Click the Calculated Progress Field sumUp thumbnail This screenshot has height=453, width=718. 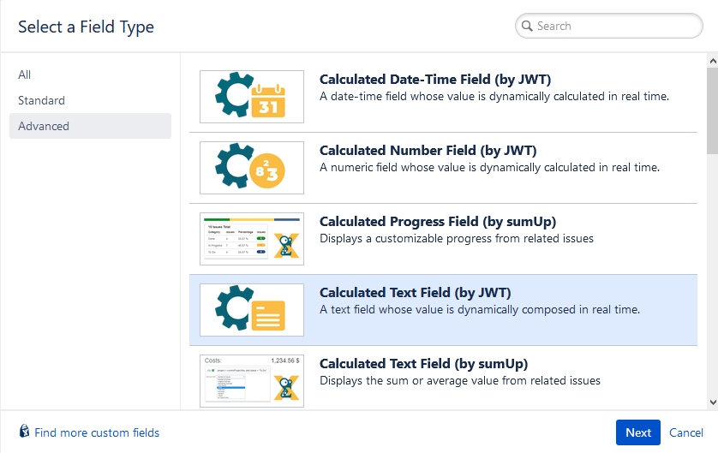coord(251,239)
